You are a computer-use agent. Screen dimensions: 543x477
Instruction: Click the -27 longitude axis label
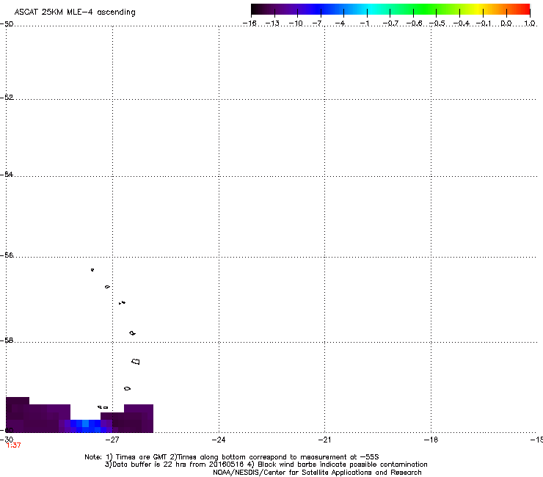click(112, 440)
